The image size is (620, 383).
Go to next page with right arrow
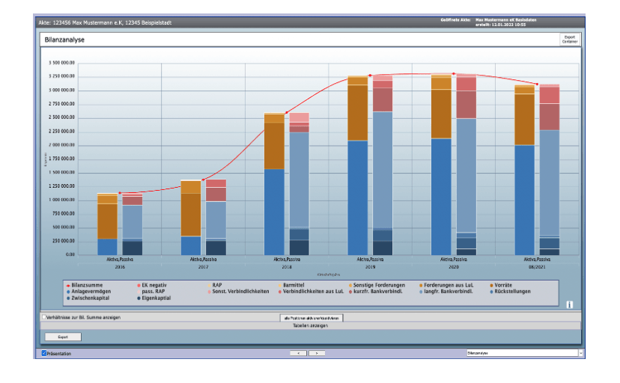(317, 352)
